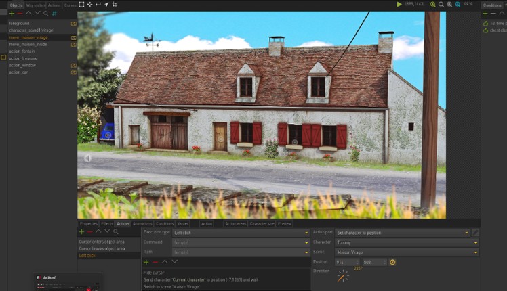Open the Animations tab in bottom panel

(142, 223)
